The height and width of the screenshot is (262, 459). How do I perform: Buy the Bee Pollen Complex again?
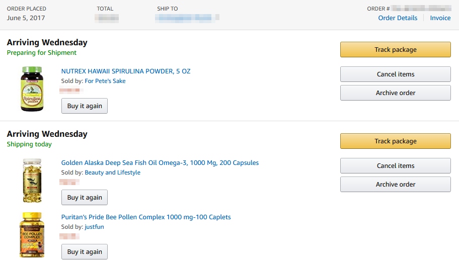point(85,252)
